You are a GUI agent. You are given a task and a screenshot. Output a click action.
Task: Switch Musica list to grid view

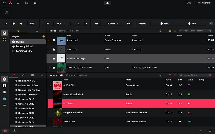coord(174,31)
